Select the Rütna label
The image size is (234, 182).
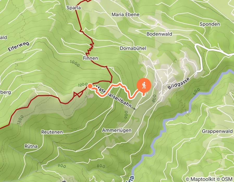tap(31, 146)
